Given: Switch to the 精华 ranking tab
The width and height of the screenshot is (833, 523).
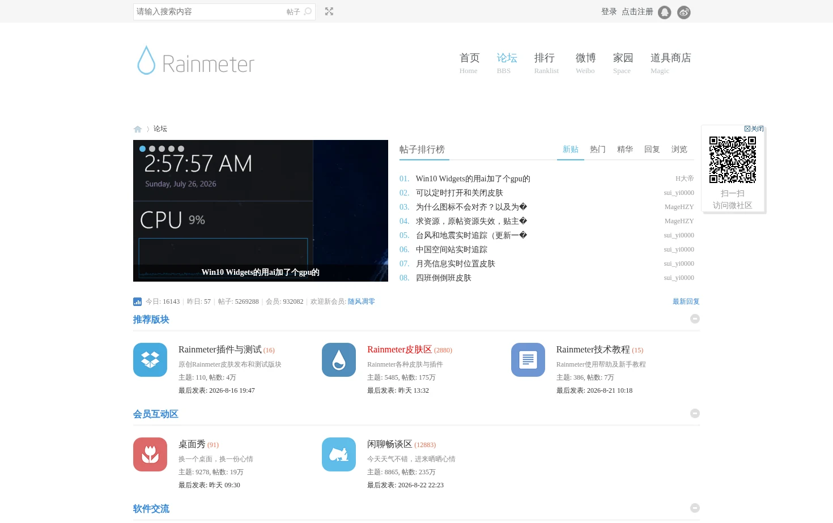Looking at the screenshot, I should pos(625,150).
